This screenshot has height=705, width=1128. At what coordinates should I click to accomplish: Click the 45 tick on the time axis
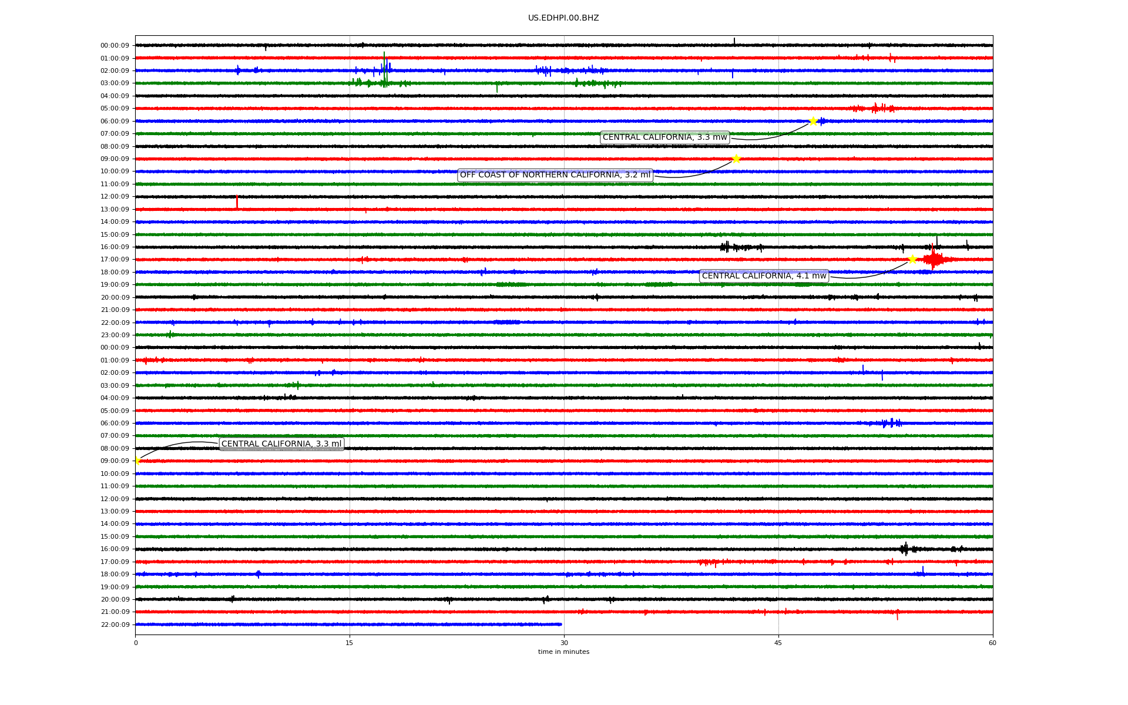pyautogui.click(x=778, y=643)
